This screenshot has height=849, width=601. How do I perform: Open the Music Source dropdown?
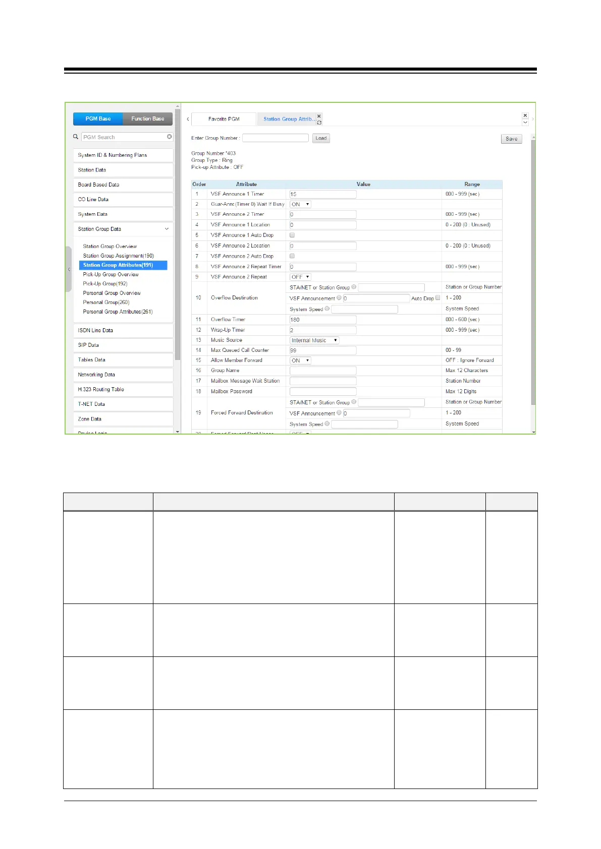[314, 340]
